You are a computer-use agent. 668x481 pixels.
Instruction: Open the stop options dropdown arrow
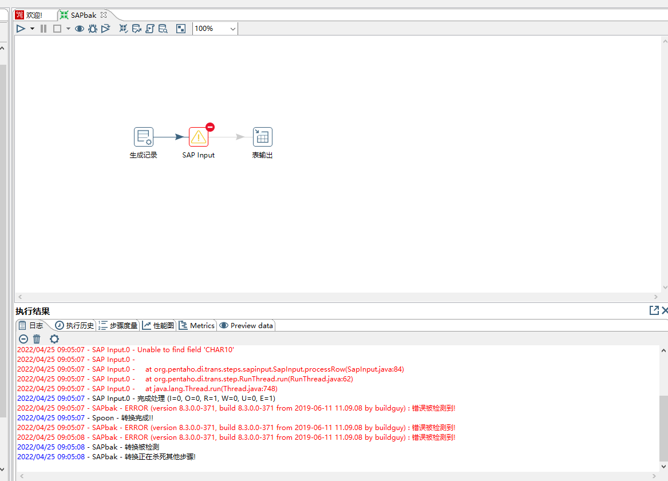(68, 29)
